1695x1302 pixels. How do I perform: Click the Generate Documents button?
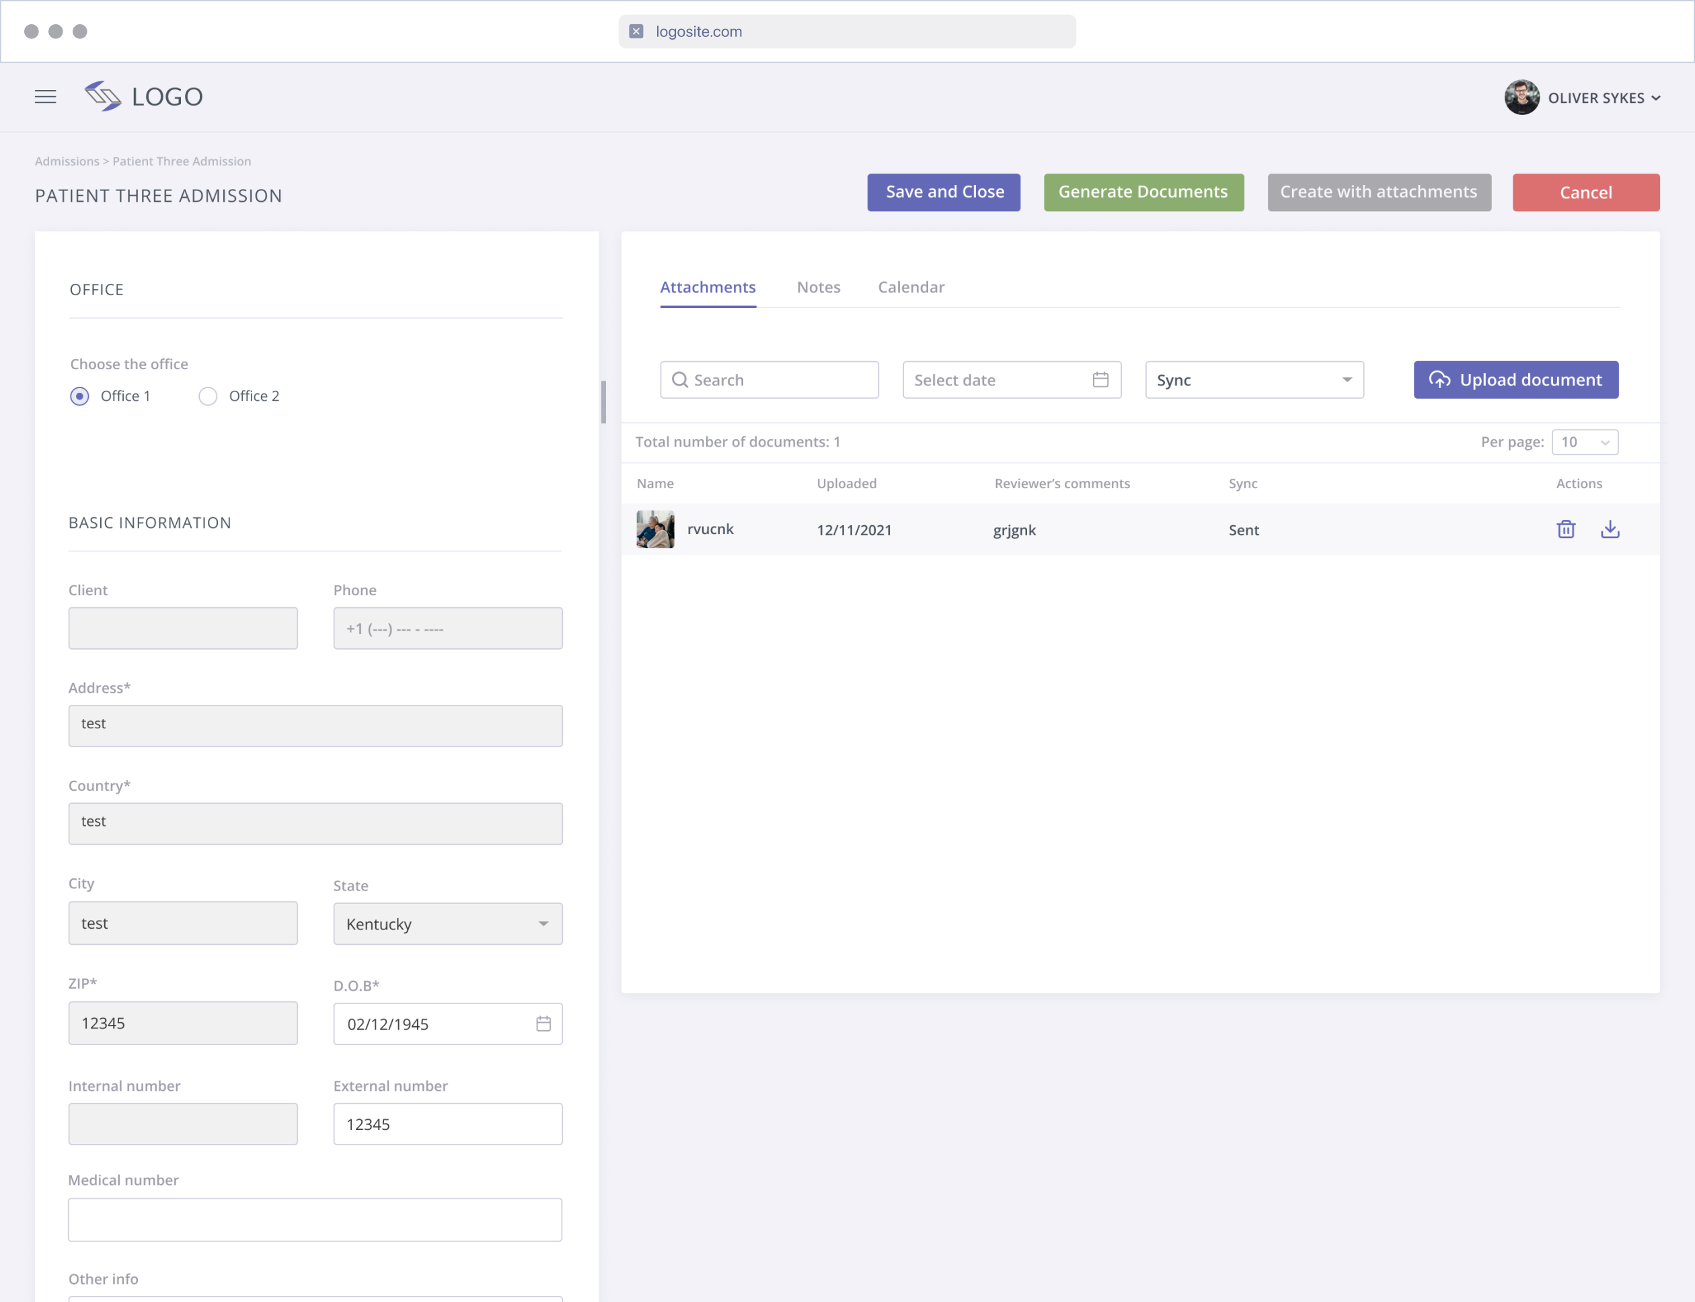pyautogui.click(x=1143, y=192)
